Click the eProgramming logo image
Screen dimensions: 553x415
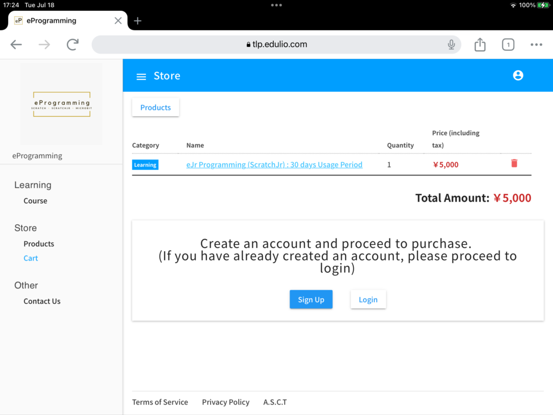coord(61,104)
